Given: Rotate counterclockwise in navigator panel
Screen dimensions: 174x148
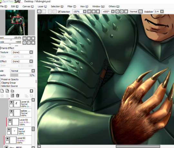Looking at the screenshot, I should tap(24, 43).
